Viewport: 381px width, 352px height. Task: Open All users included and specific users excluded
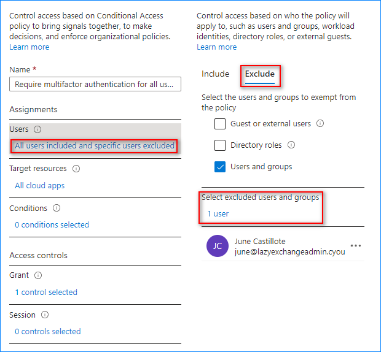(95, 146)
